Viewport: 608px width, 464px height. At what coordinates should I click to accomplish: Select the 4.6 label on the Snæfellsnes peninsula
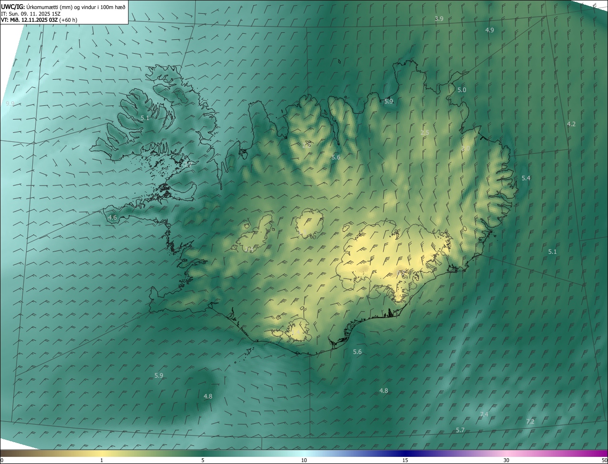pyautogui.click(x=113, y=217)
